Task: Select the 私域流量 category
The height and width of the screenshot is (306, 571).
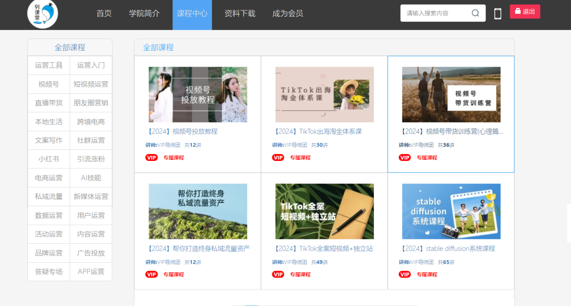Action: (x=49, y=197)
